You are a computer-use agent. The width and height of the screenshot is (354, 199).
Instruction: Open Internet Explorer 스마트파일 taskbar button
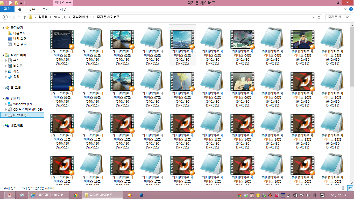(49, 195)
